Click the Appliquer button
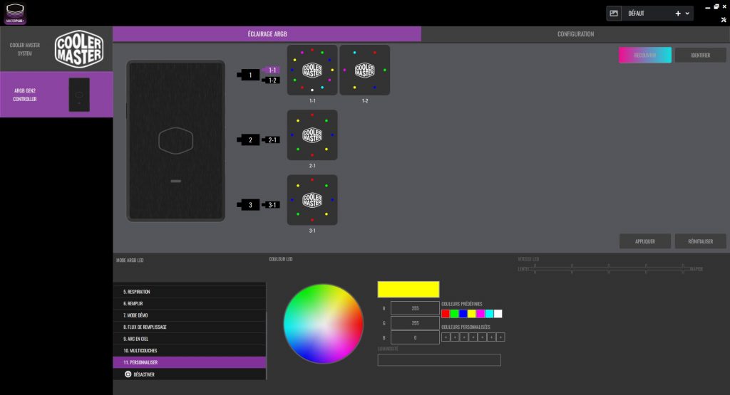The height and width of the screenshot is (395, 730). [644, 241]
